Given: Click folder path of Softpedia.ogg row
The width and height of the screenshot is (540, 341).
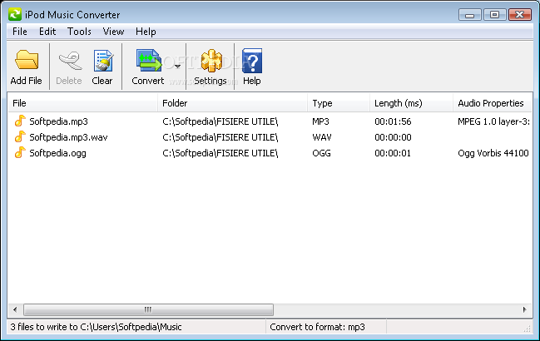Looking at the screenshot, I should coord(220,153).
